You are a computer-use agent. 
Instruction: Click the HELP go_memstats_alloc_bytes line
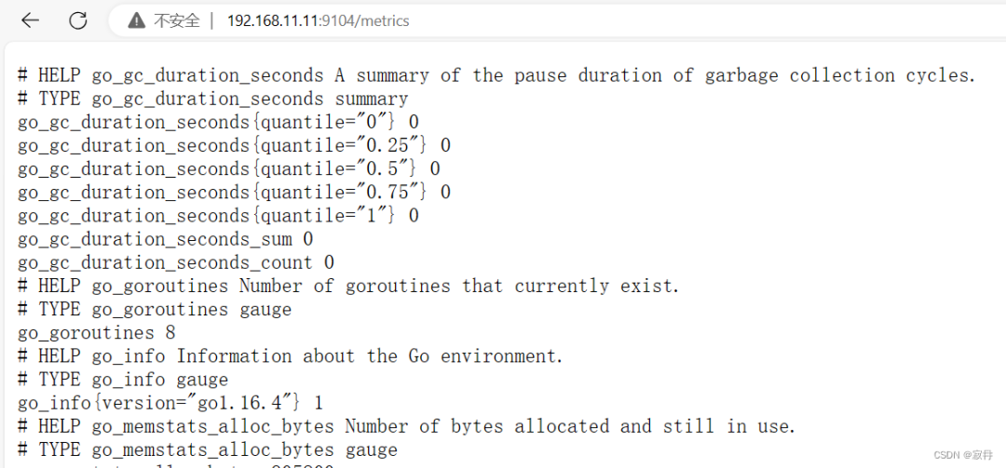pyautogui.click(x=407, y=426)
